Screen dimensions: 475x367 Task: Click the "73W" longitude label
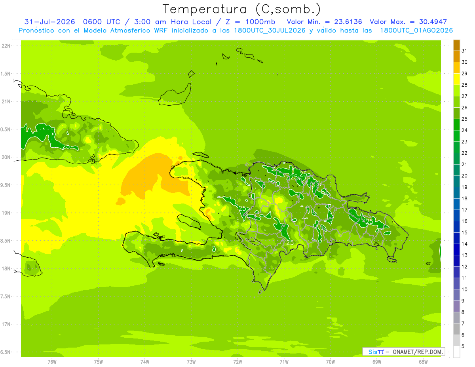click(x=191, y=362)
